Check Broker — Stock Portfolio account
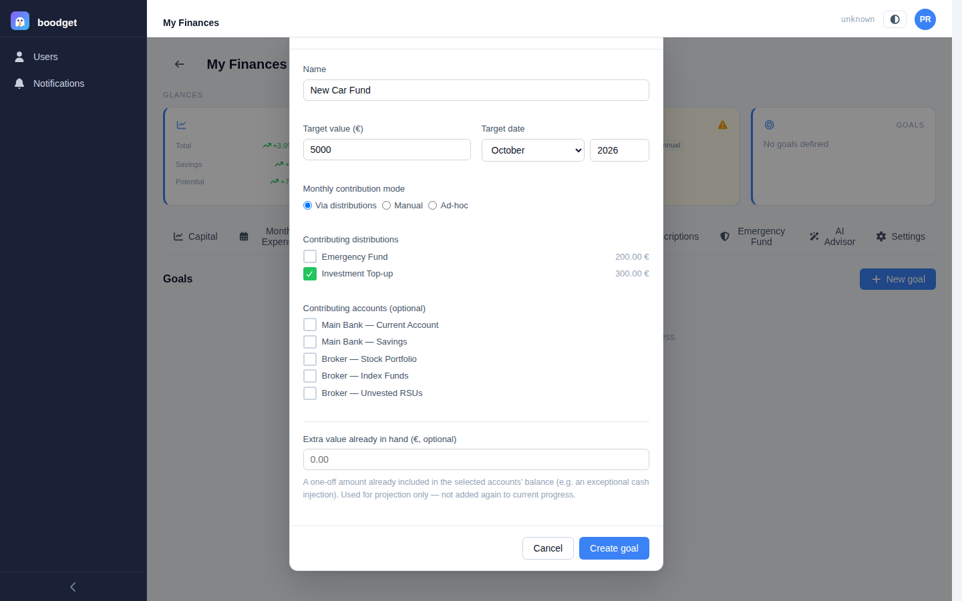Image resolution: width=962 pixels, height=601 pixels. coord(310,359)
